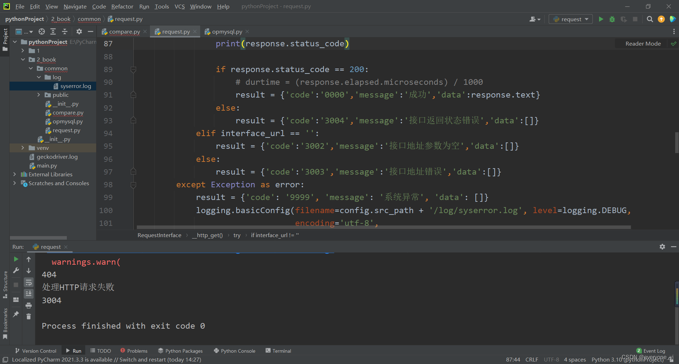Open editor tabs more options menu
The height and width of the screenshot is (364, 679).
pyautogui.click(x=674, y=31)
